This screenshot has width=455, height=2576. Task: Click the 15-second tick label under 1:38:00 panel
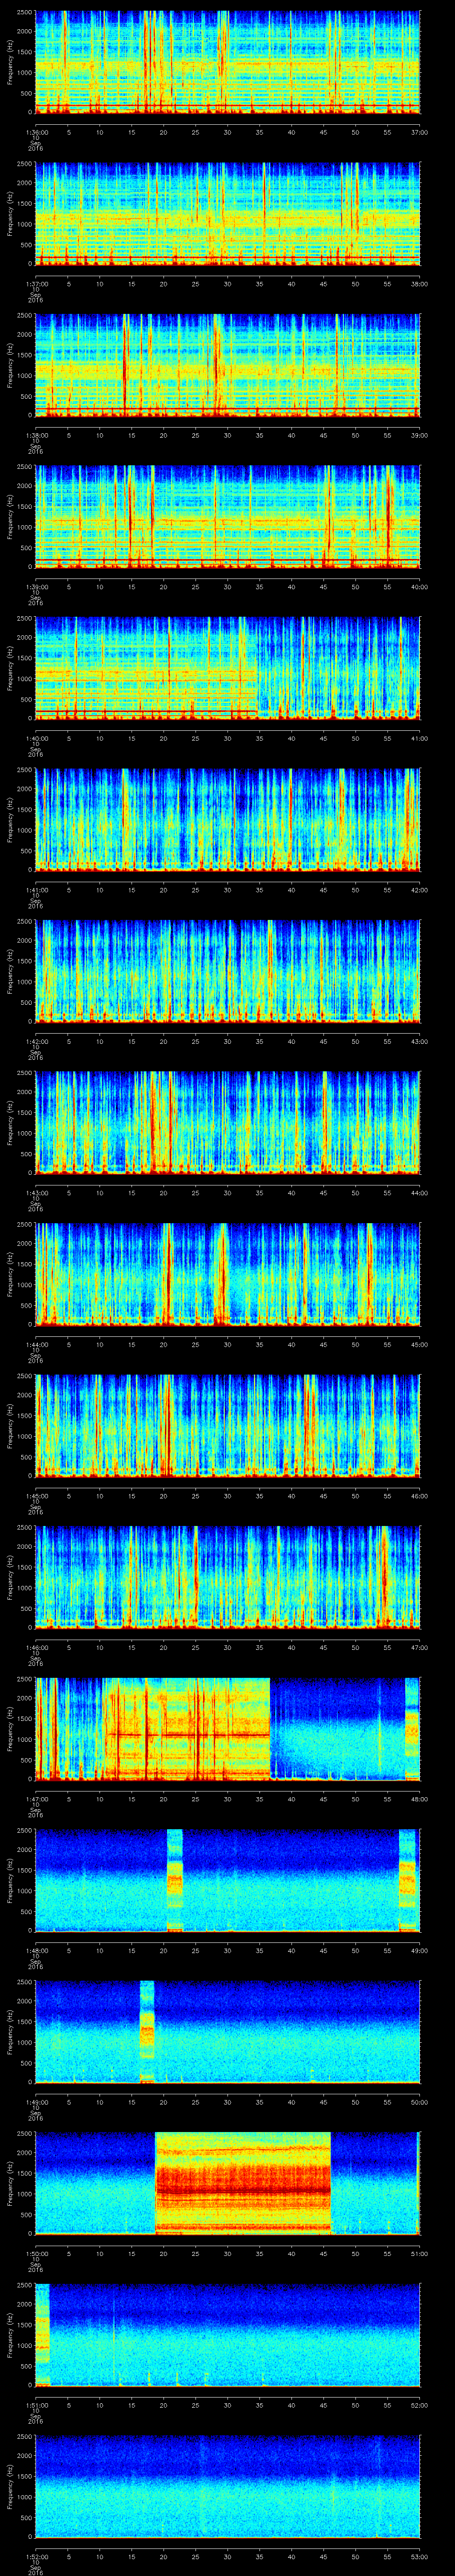point(132,435)
